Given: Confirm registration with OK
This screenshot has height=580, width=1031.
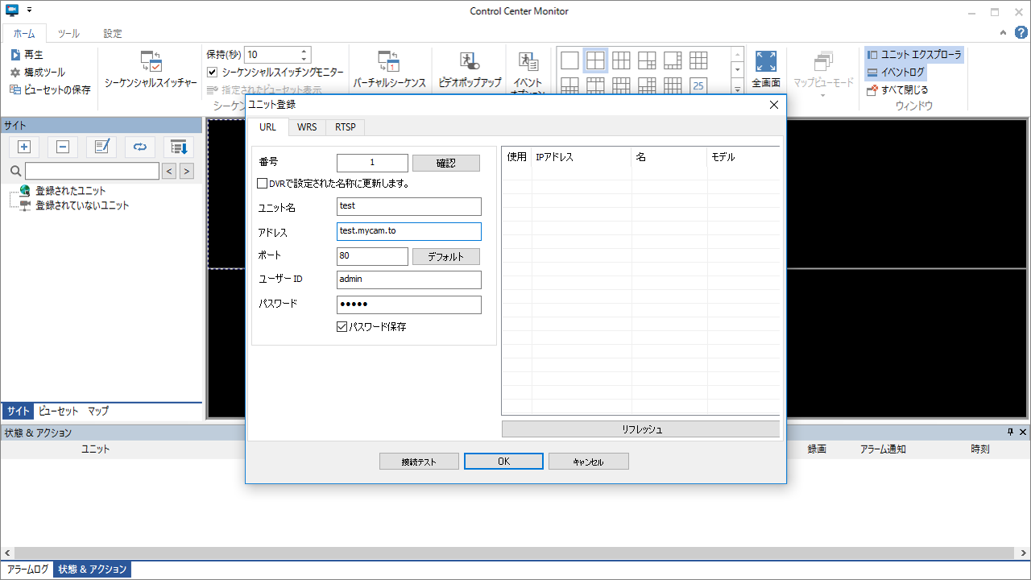Looking at the screenshot, I should tap(503, 462).
